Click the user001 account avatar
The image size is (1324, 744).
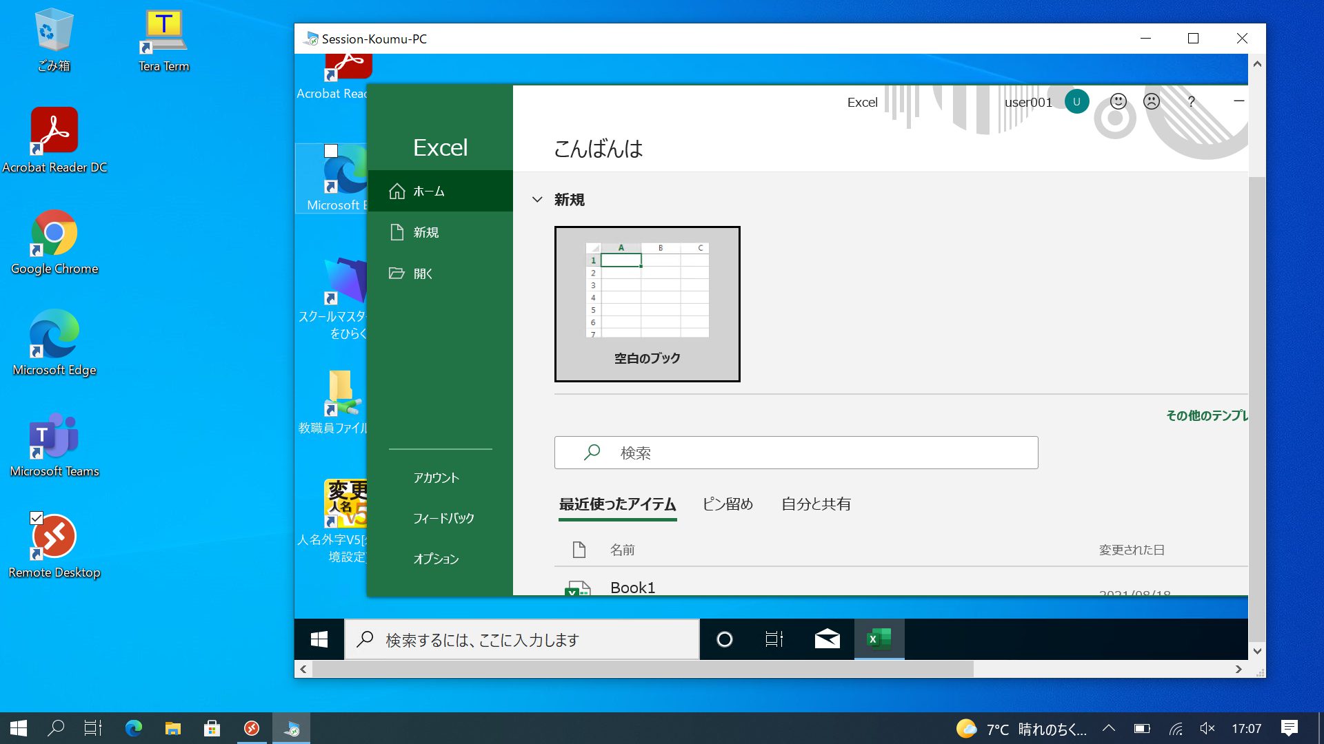1076,101
